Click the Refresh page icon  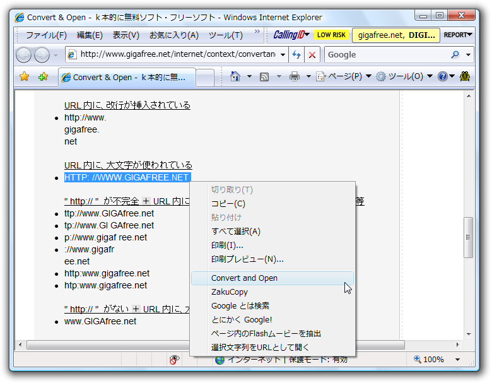coord(296,55)
